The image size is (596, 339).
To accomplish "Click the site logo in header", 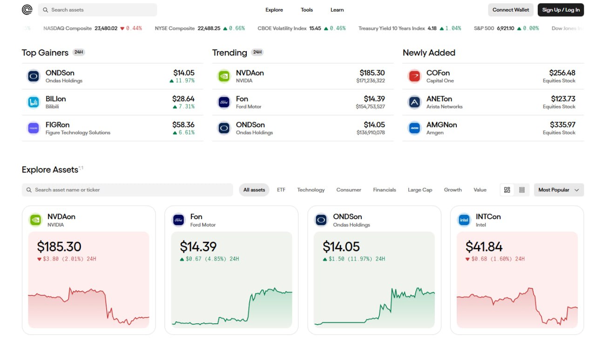I will [27, 10].
